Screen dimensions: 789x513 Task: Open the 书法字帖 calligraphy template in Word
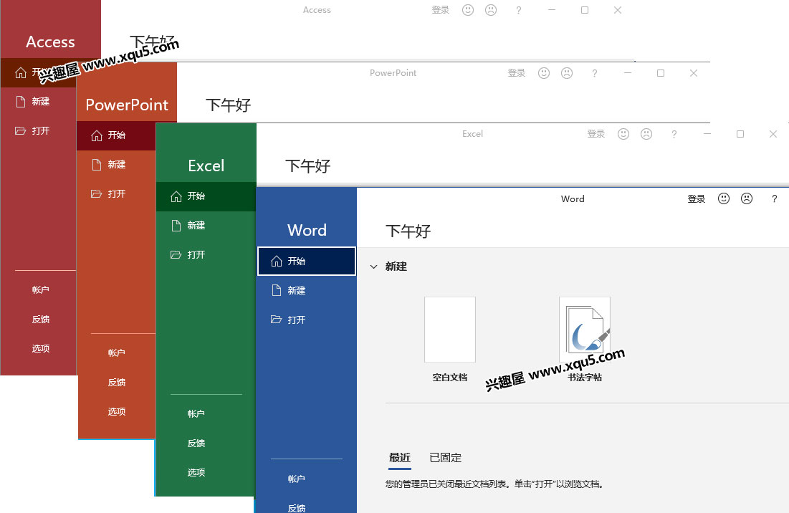click(x=585, y=340)
